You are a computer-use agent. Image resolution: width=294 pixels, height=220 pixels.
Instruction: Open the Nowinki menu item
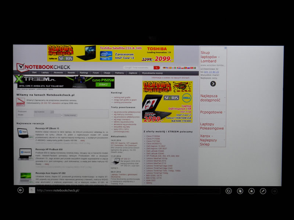[x=71, y=73]
